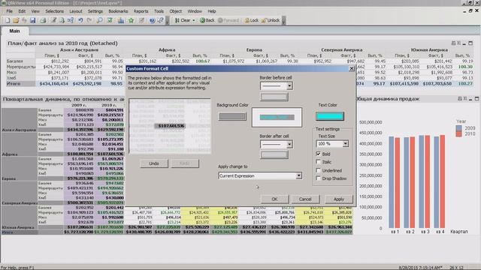Expand the navigation toolbar options chevron

[284, 21]
